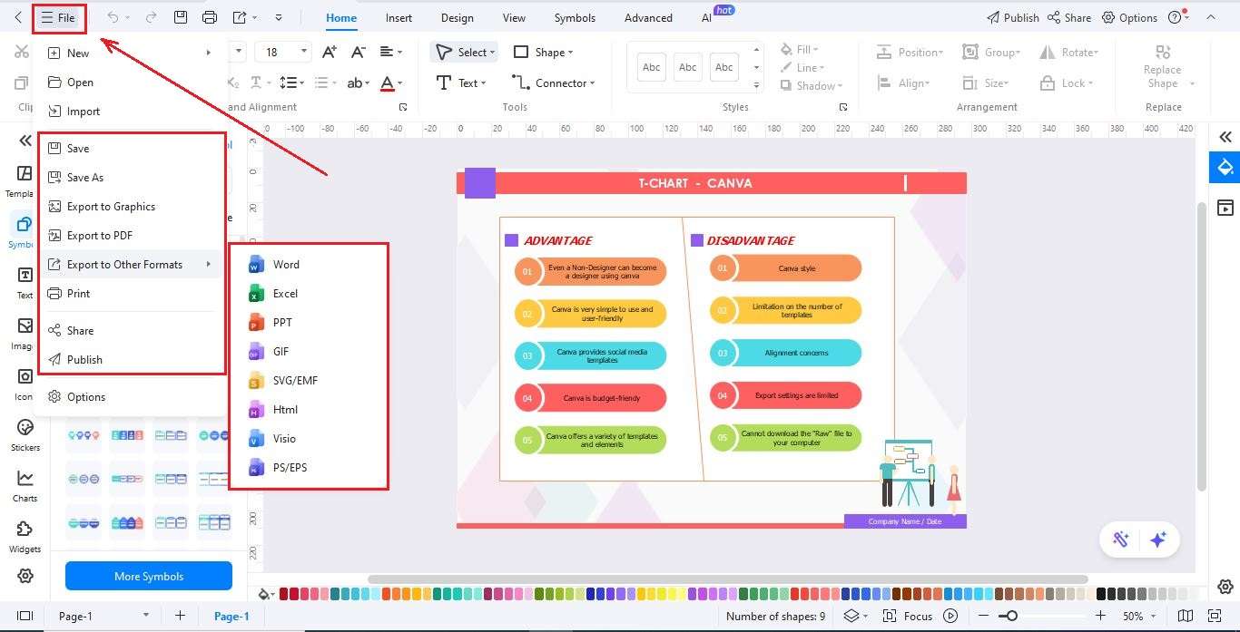Image resolution: width=1240 pixels, height=632 pixels.
Task: Adjust the zoom slider handle
Action: 1012,617
